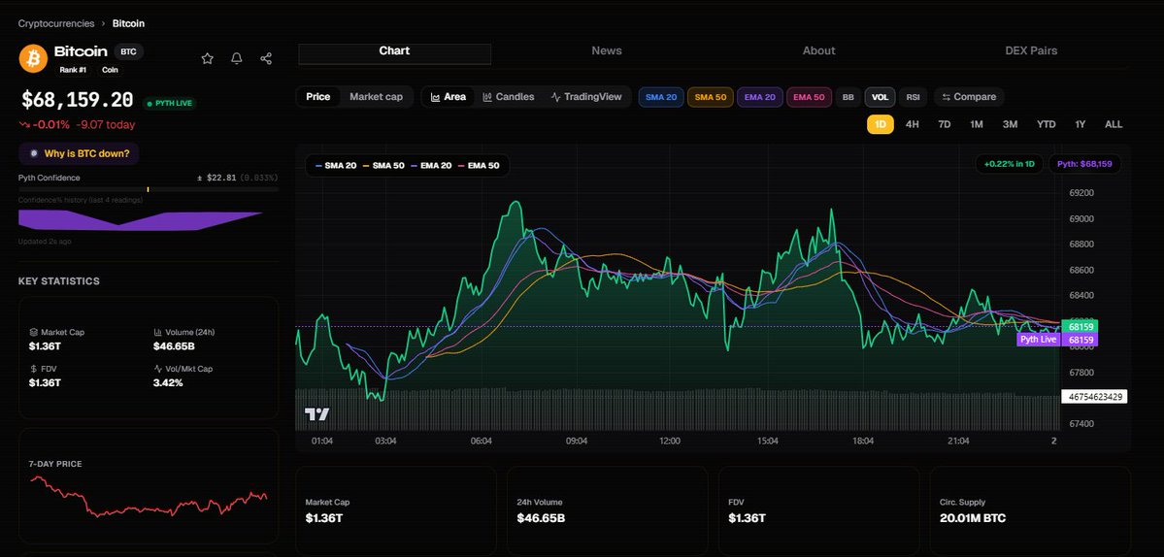The image size is (1164, 557).
Task: Select YTD time range
Action: pos(1046,124)
